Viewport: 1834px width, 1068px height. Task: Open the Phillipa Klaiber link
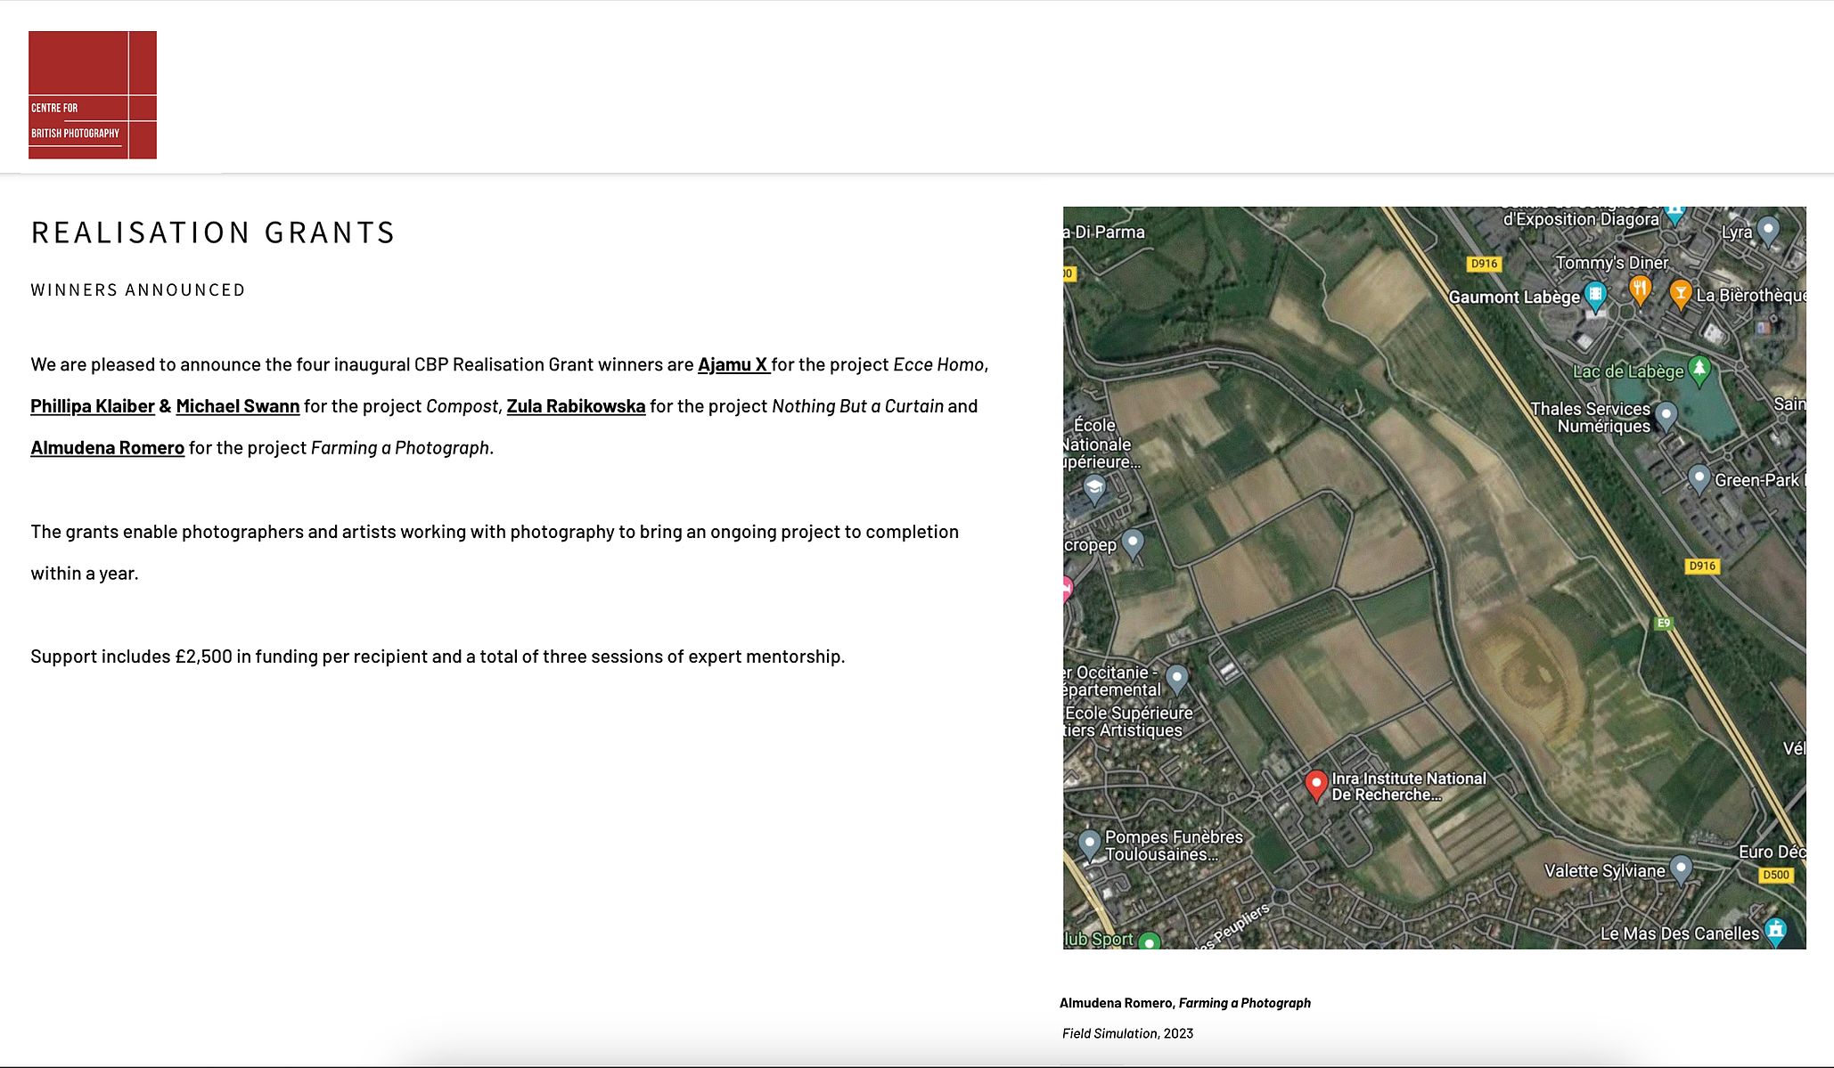[93, 406]
